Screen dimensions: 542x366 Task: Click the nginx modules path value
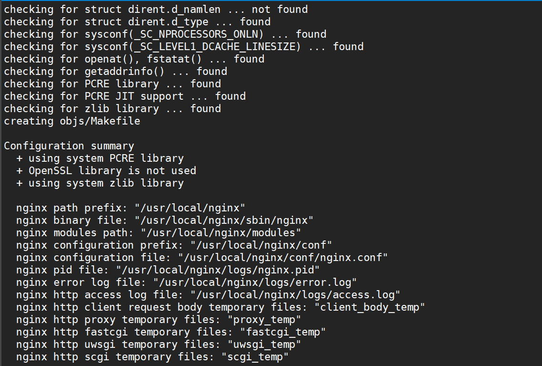tap(221, 233)
